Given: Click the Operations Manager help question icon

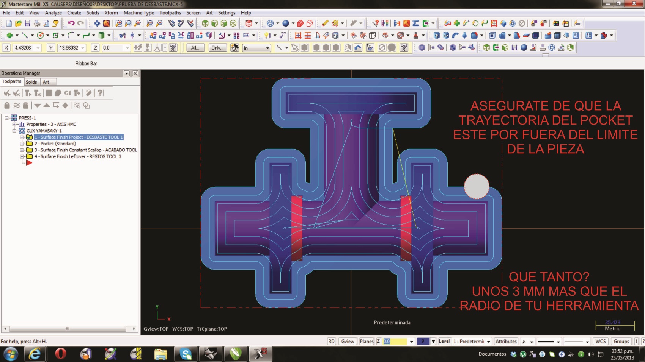Looking at the screenshot, I should click(x=100, y=93).
